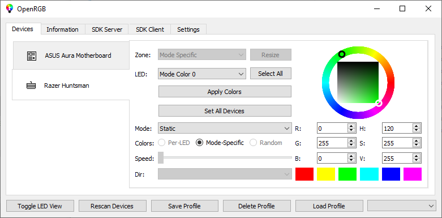Increase the H value with up arrow
Screen dimensions: 442x218
(417, 126)
